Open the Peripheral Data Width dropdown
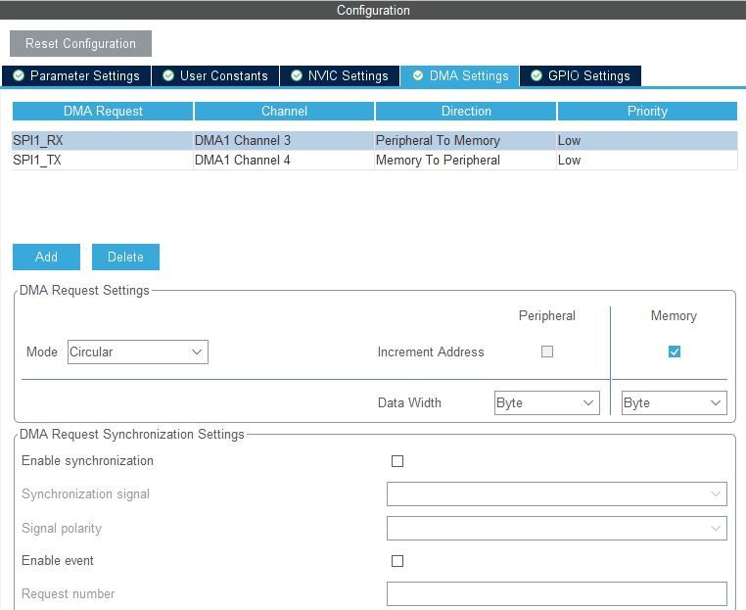This screenshot has height=610, width=746. tap(546, 403)
